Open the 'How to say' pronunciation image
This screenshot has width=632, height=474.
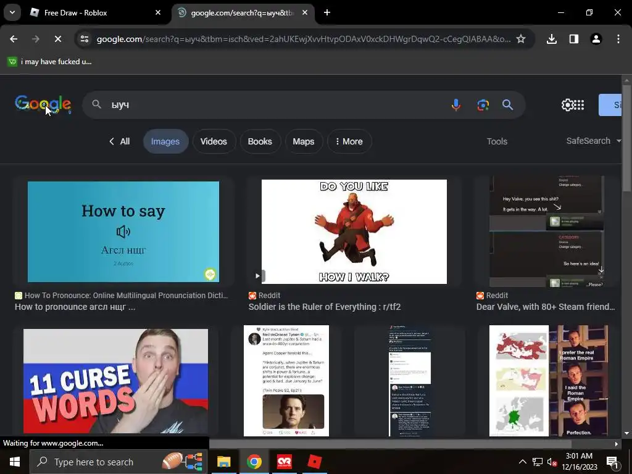123,232
